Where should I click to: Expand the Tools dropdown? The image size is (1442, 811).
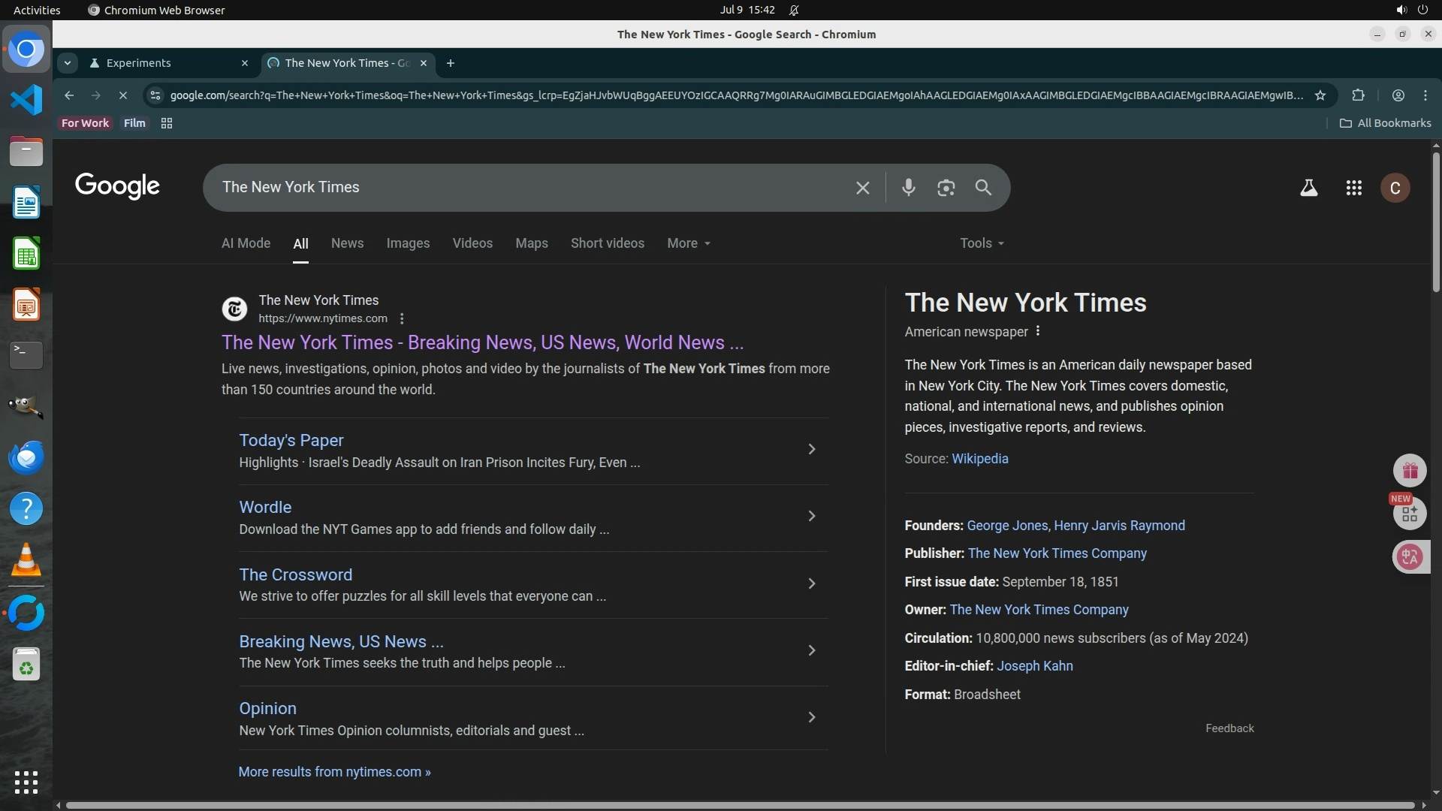(981, 243)
